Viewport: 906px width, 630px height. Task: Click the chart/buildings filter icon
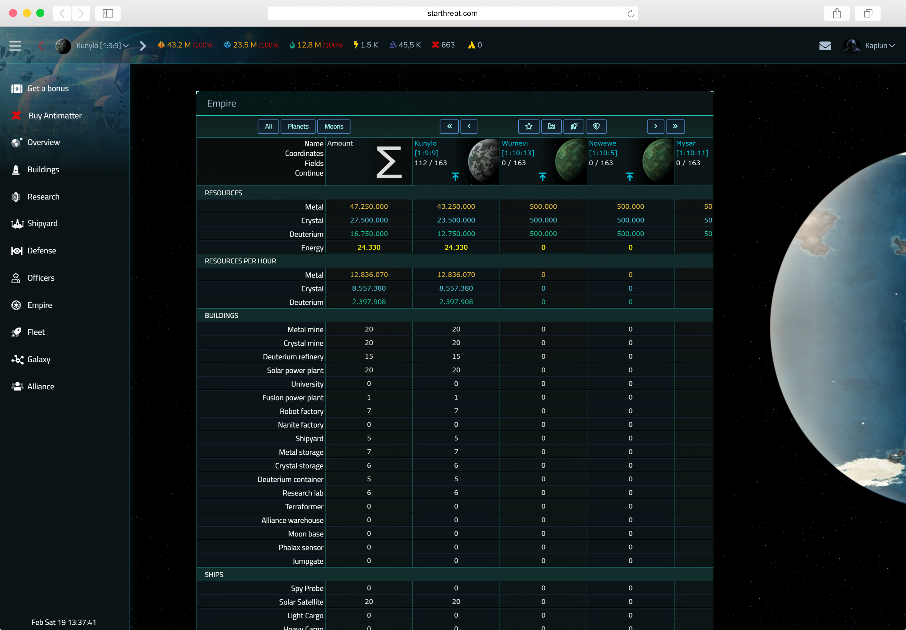tap(551, 126)
